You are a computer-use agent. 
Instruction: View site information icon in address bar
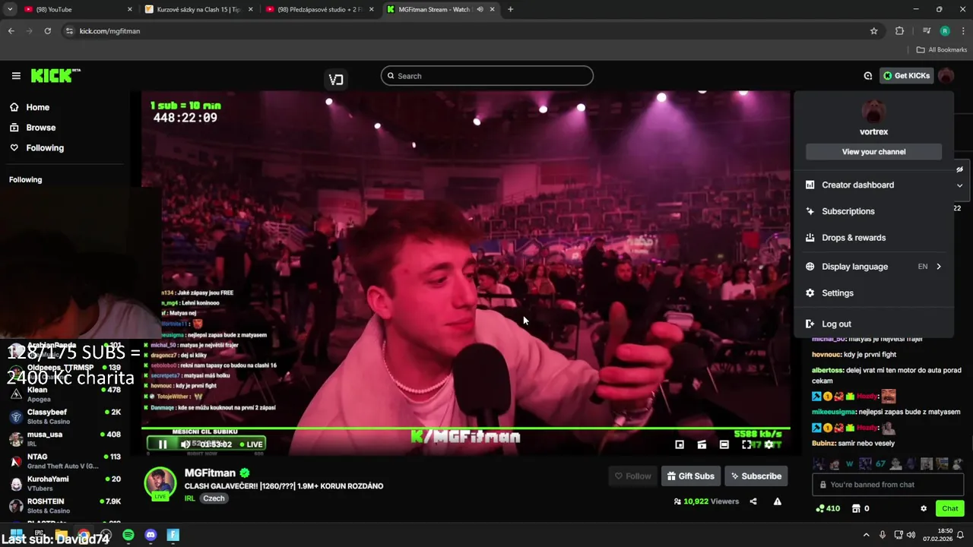(69, 31)
